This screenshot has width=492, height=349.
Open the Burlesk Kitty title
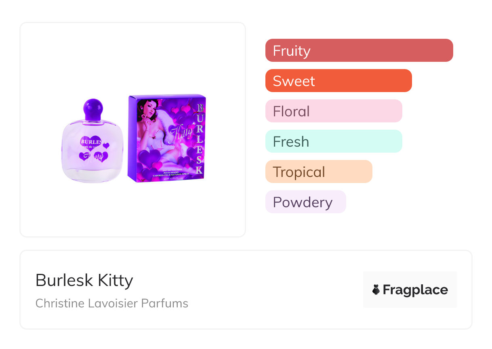point(84,280)
